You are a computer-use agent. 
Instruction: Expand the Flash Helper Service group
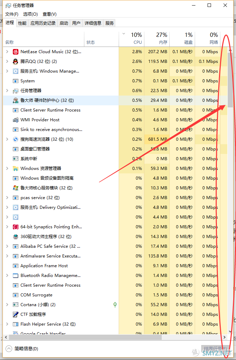(7, 324)
